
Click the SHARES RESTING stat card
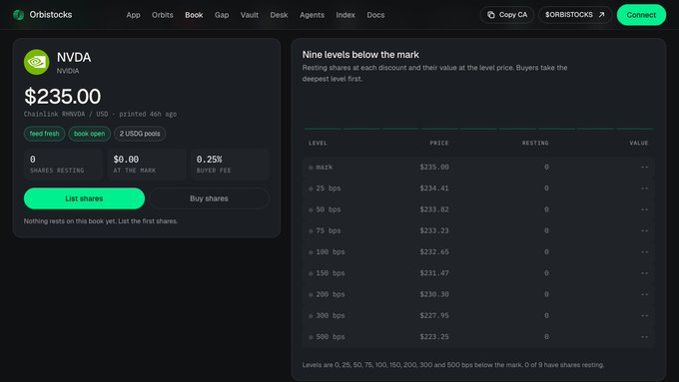63,164
